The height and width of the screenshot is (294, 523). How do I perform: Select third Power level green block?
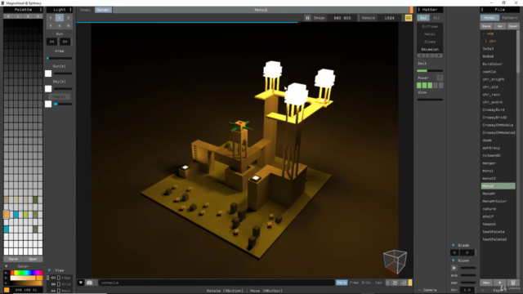pos(430,86)
